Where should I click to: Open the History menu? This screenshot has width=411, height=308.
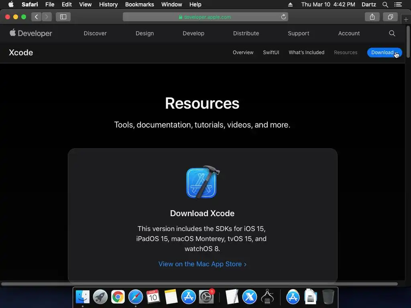click(108, 4)
